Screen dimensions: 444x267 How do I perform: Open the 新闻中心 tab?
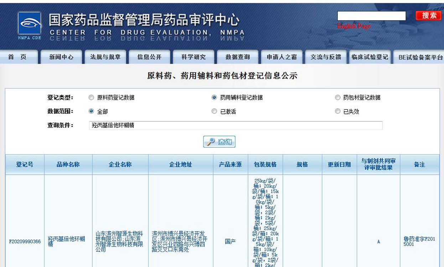click(x=61, y=57)
